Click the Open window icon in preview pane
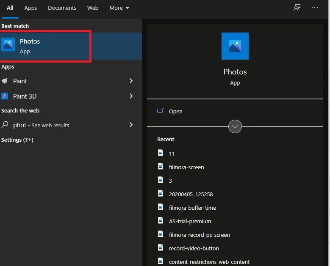330x266 pixels. (x=160, y=110)
